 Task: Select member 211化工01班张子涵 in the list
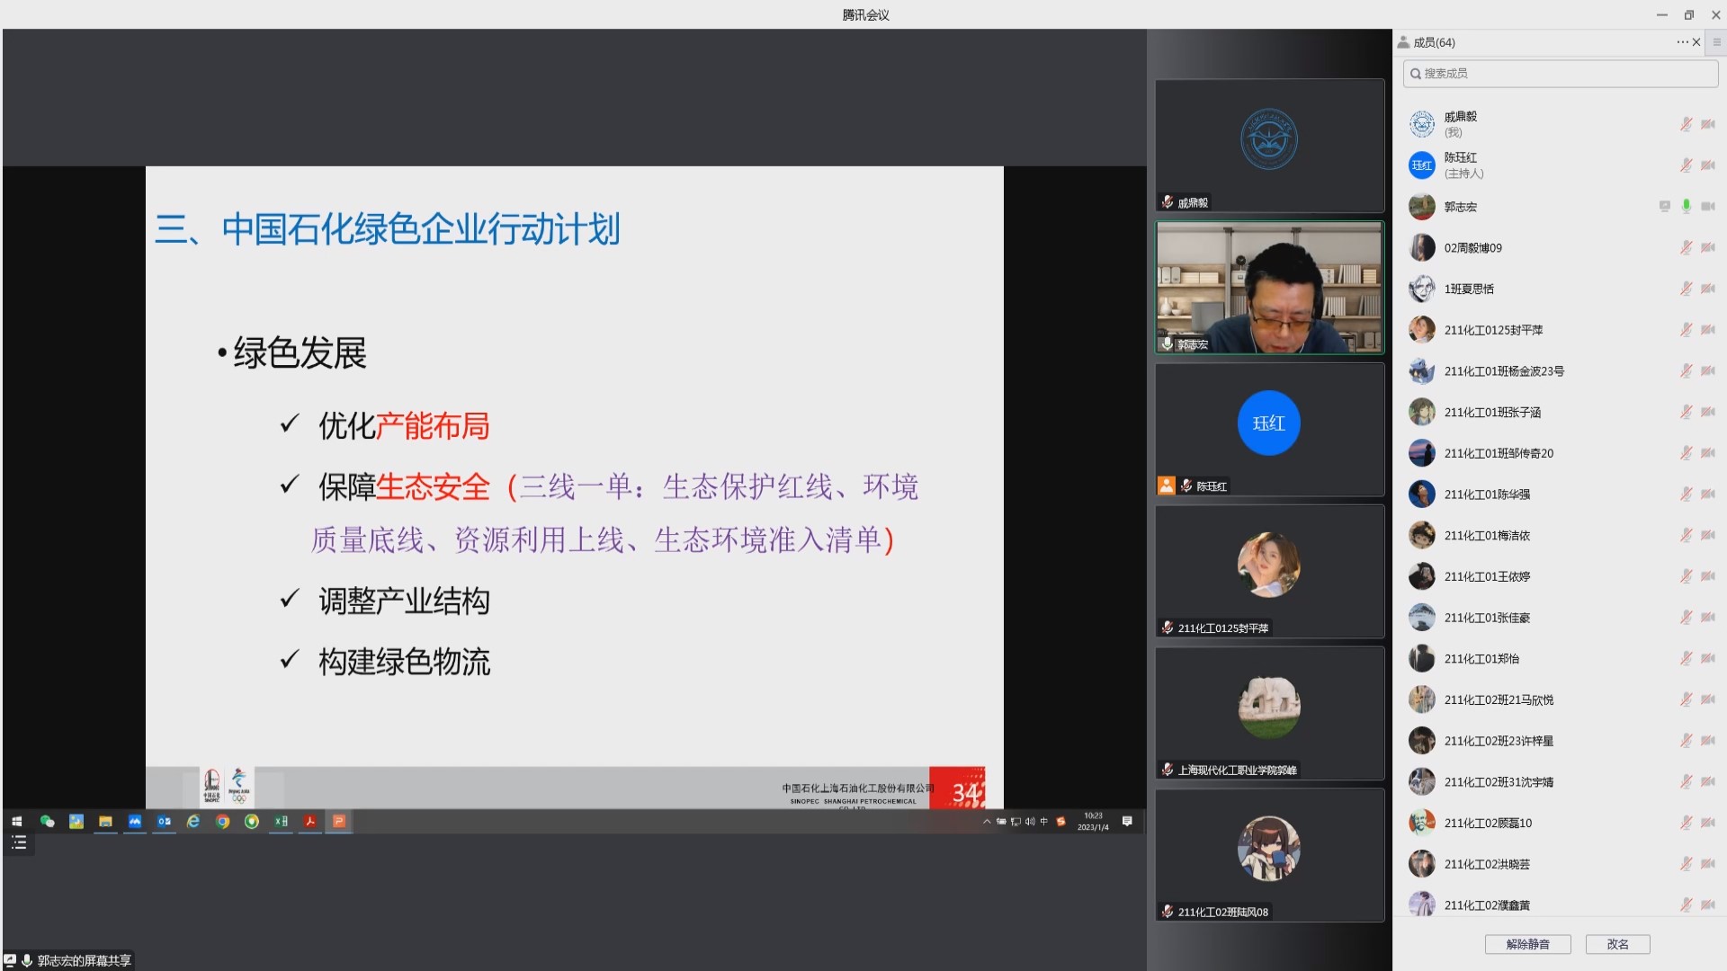[x=1492, y=412]
